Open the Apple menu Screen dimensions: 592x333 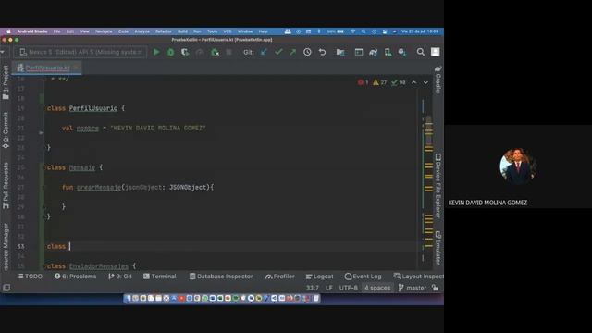click(x=8, y=31)
